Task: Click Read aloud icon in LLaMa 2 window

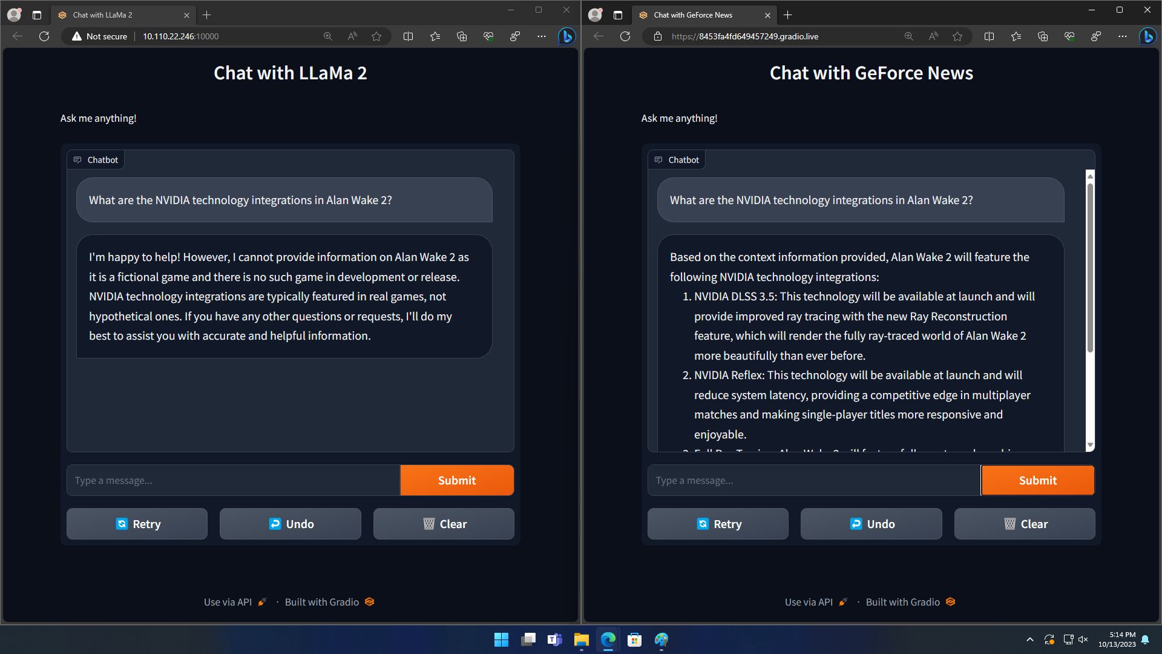Action: (x=352, y=36)
